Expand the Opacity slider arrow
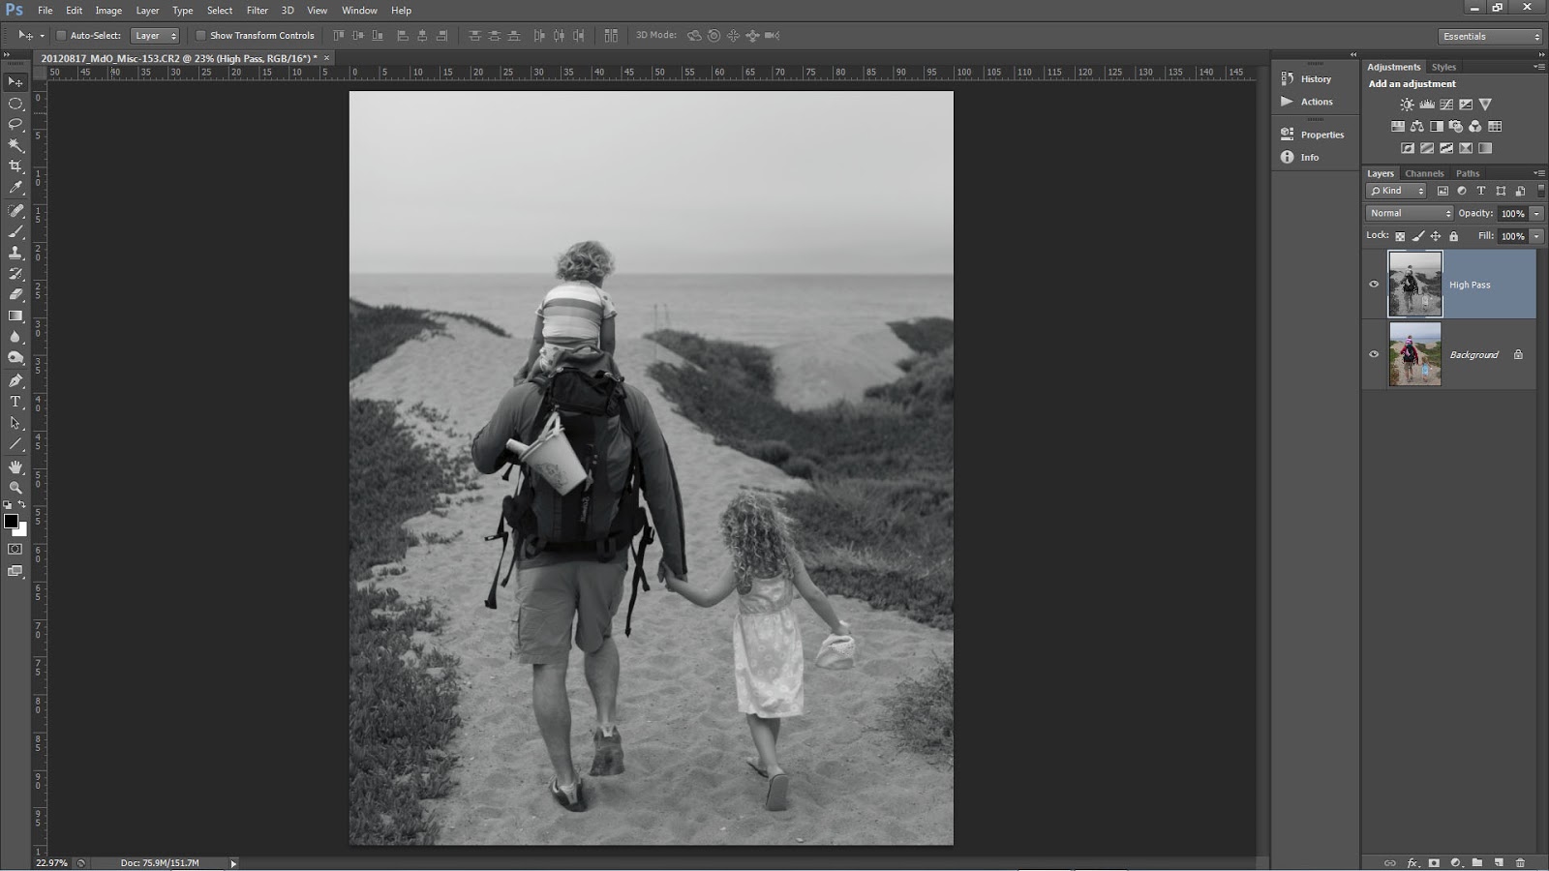Viewport: 1549px width, 871px height. point(1536,213)
